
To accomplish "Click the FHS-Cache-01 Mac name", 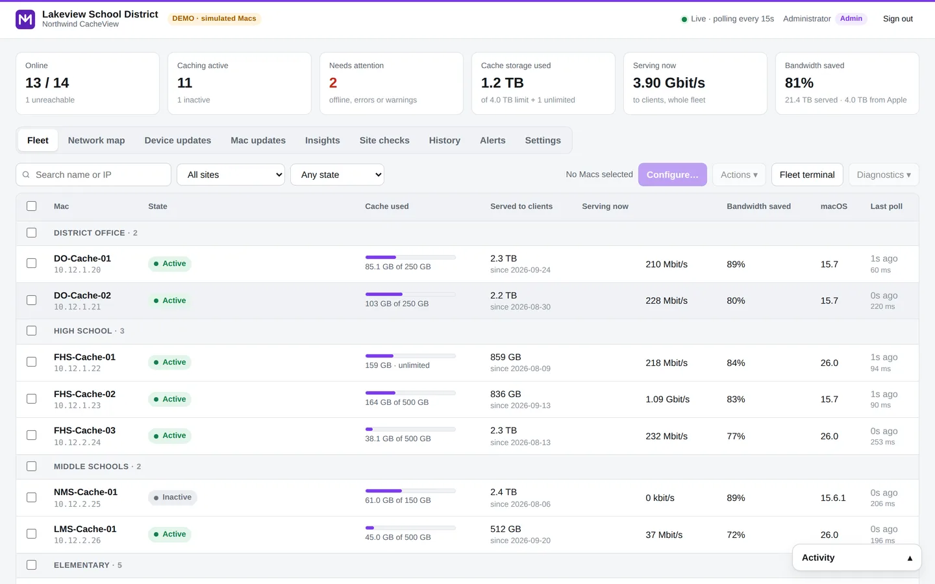I will 84,357.
